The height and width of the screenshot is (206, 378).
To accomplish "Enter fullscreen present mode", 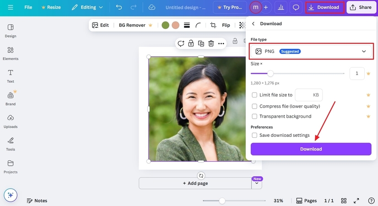I will coord(356,201).
